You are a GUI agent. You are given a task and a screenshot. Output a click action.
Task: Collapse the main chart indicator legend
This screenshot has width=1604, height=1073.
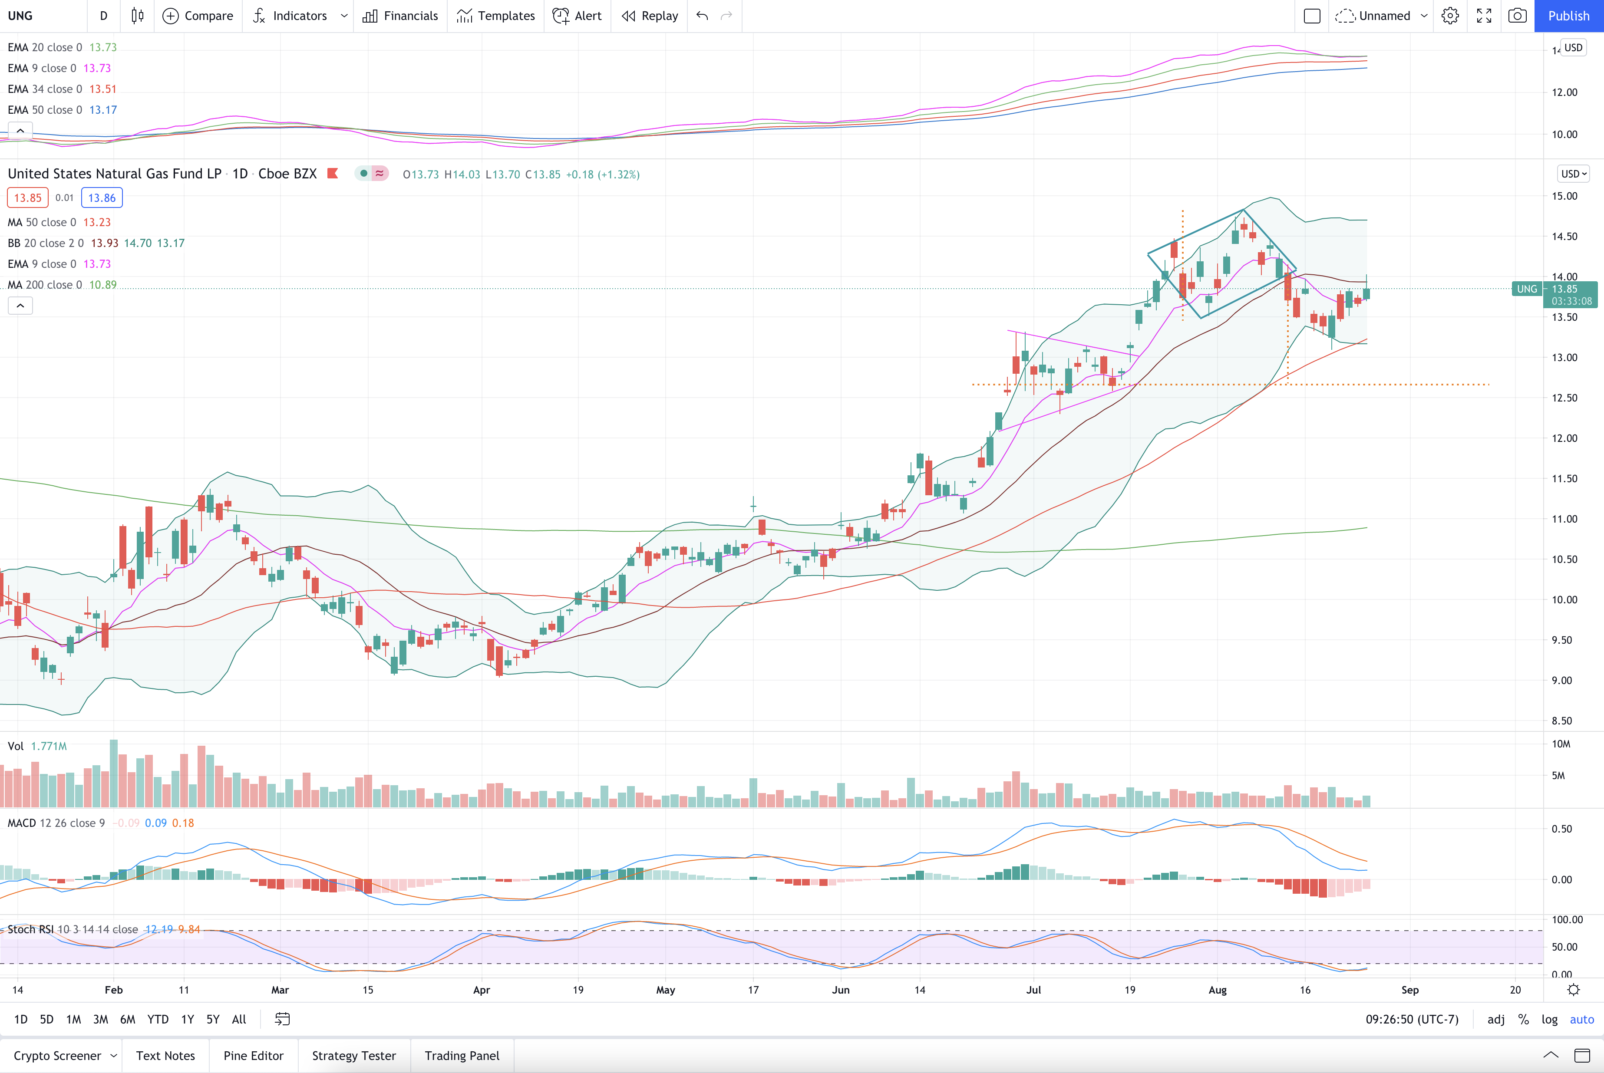tap(20, 305)
